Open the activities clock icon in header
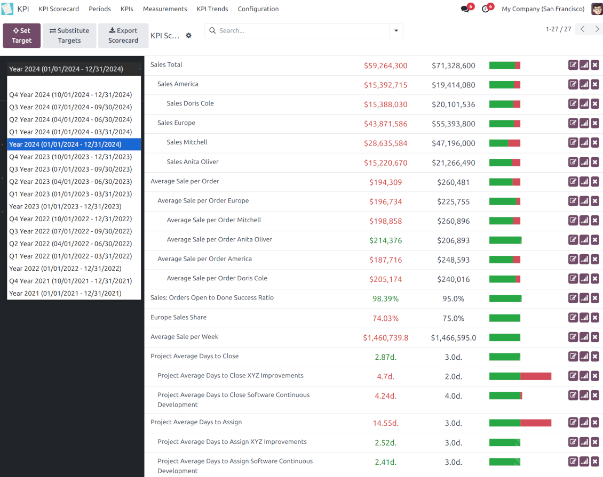Viewport: 603px width, 477px height. tap(485, 9)
